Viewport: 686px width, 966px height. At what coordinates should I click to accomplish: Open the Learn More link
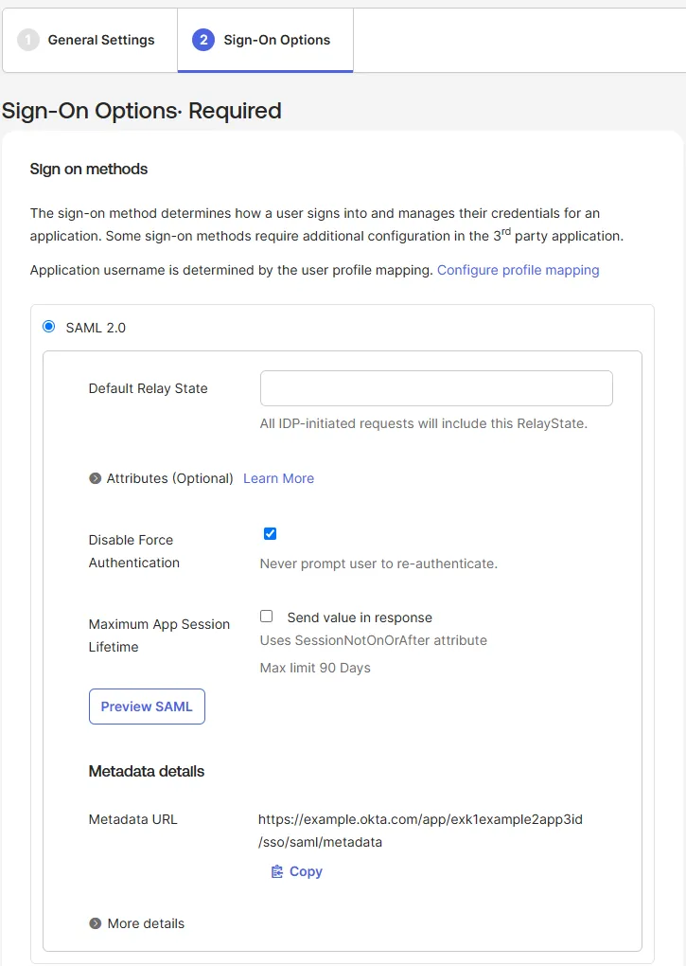point(279,478)
